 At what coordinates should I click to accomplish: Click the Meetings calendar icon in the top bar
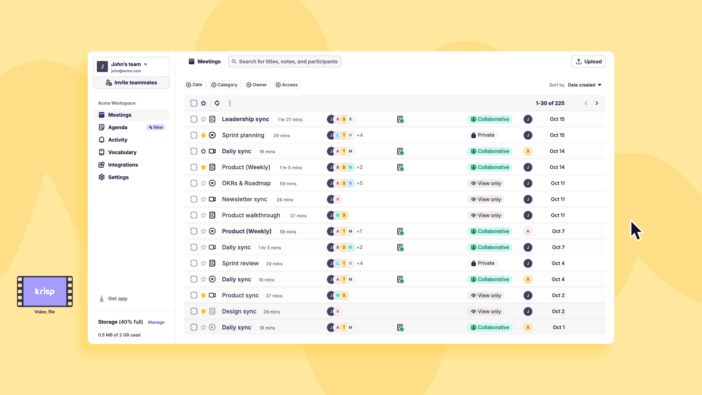click(x=192, y=61)
